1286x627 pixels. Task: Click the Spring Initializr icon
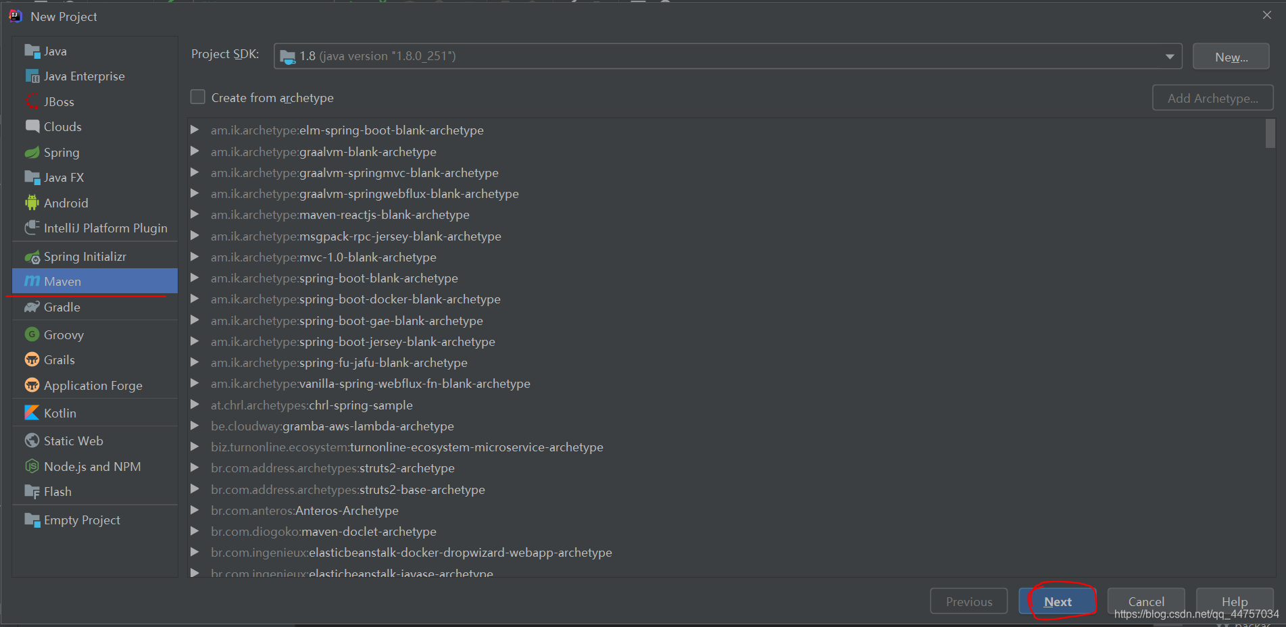[x=32, y=257]
